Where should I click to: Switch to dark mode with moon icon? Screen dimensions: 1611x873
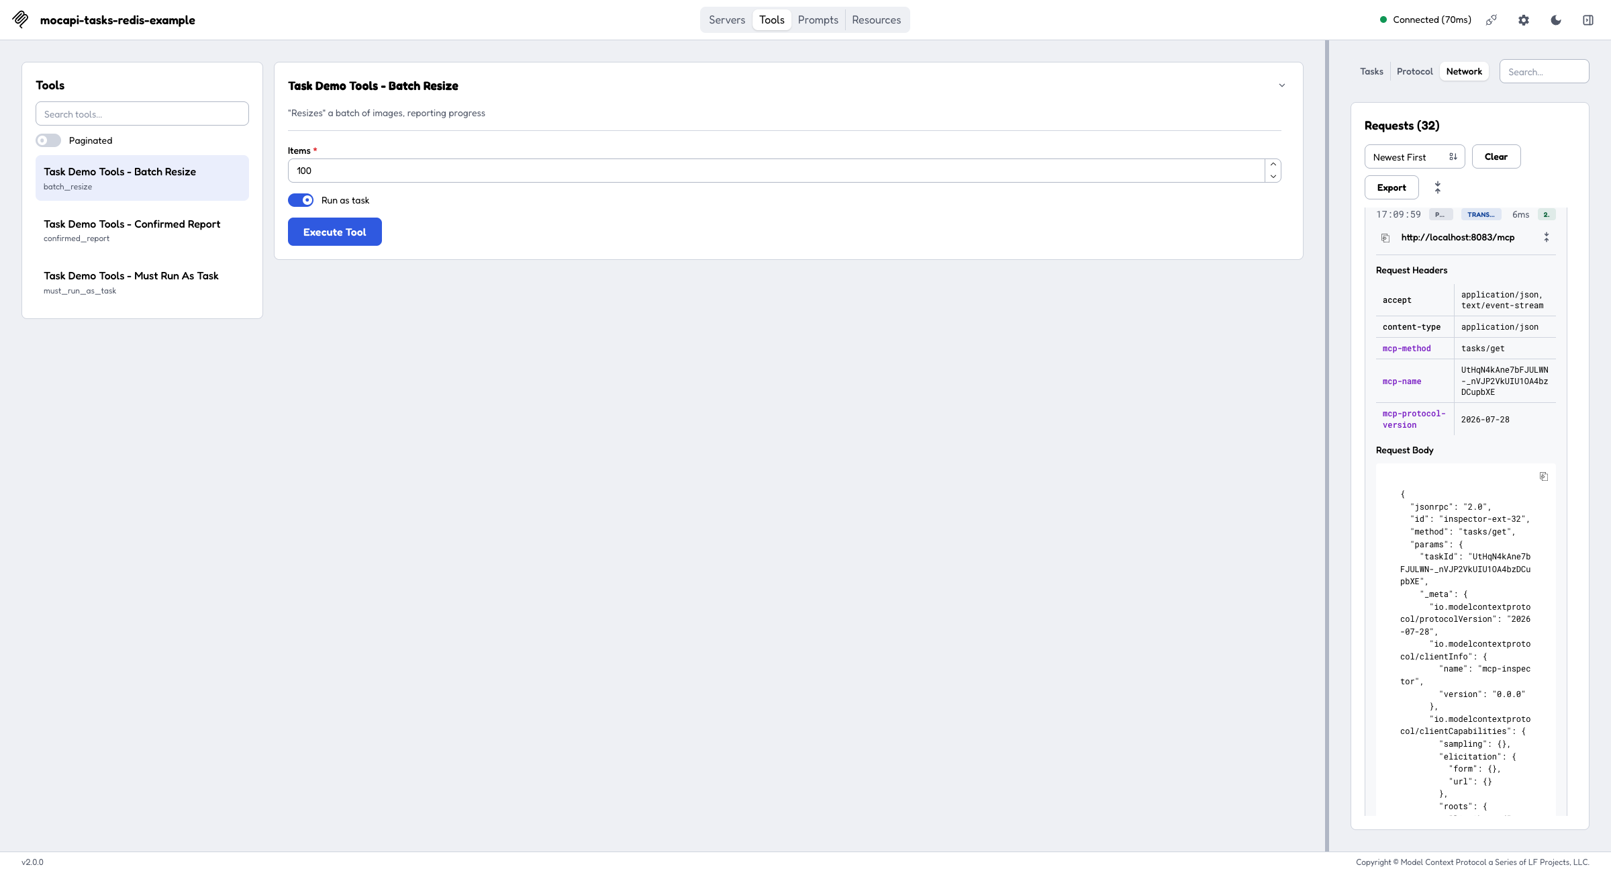(1556, 20)
